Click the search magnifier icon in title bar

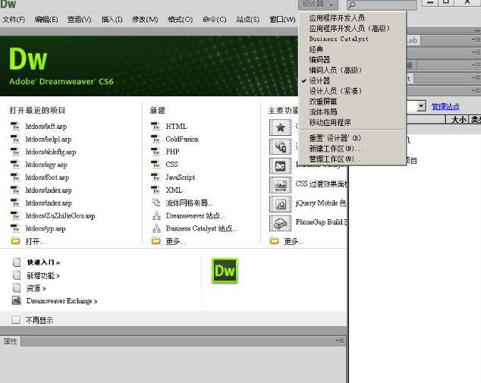[x=353, y=5]
